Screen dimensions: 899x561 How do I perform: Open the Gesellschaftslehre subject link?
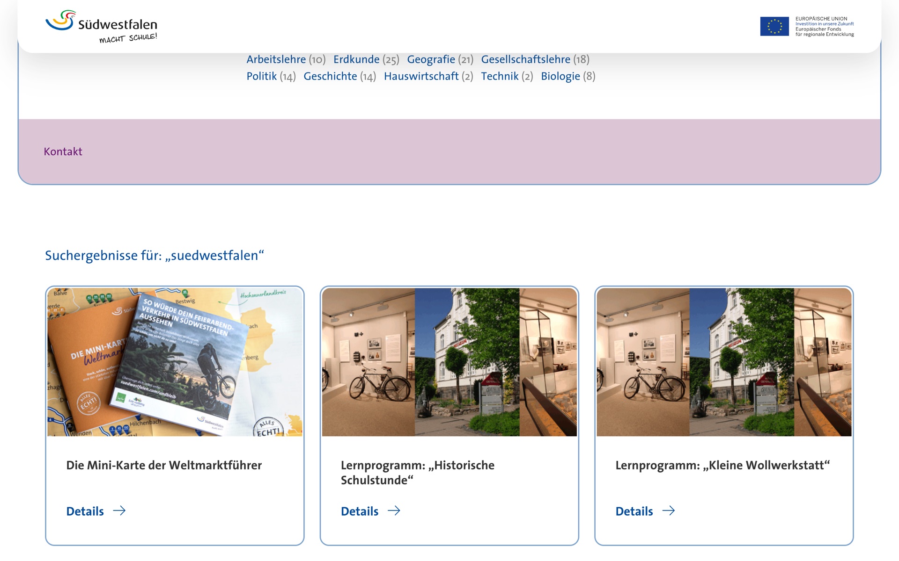(526, 59)
